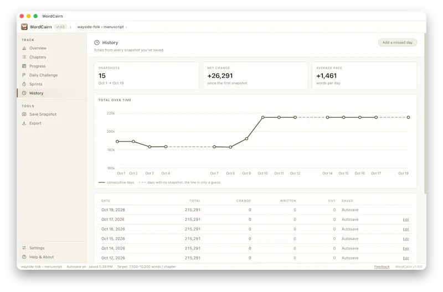
Task: Select the History sidebar item
Action: pyautogui.click(x=51, y=93)
